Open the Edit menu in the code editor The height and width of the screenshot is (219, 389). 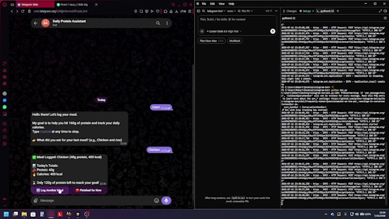tap(212, 4)
